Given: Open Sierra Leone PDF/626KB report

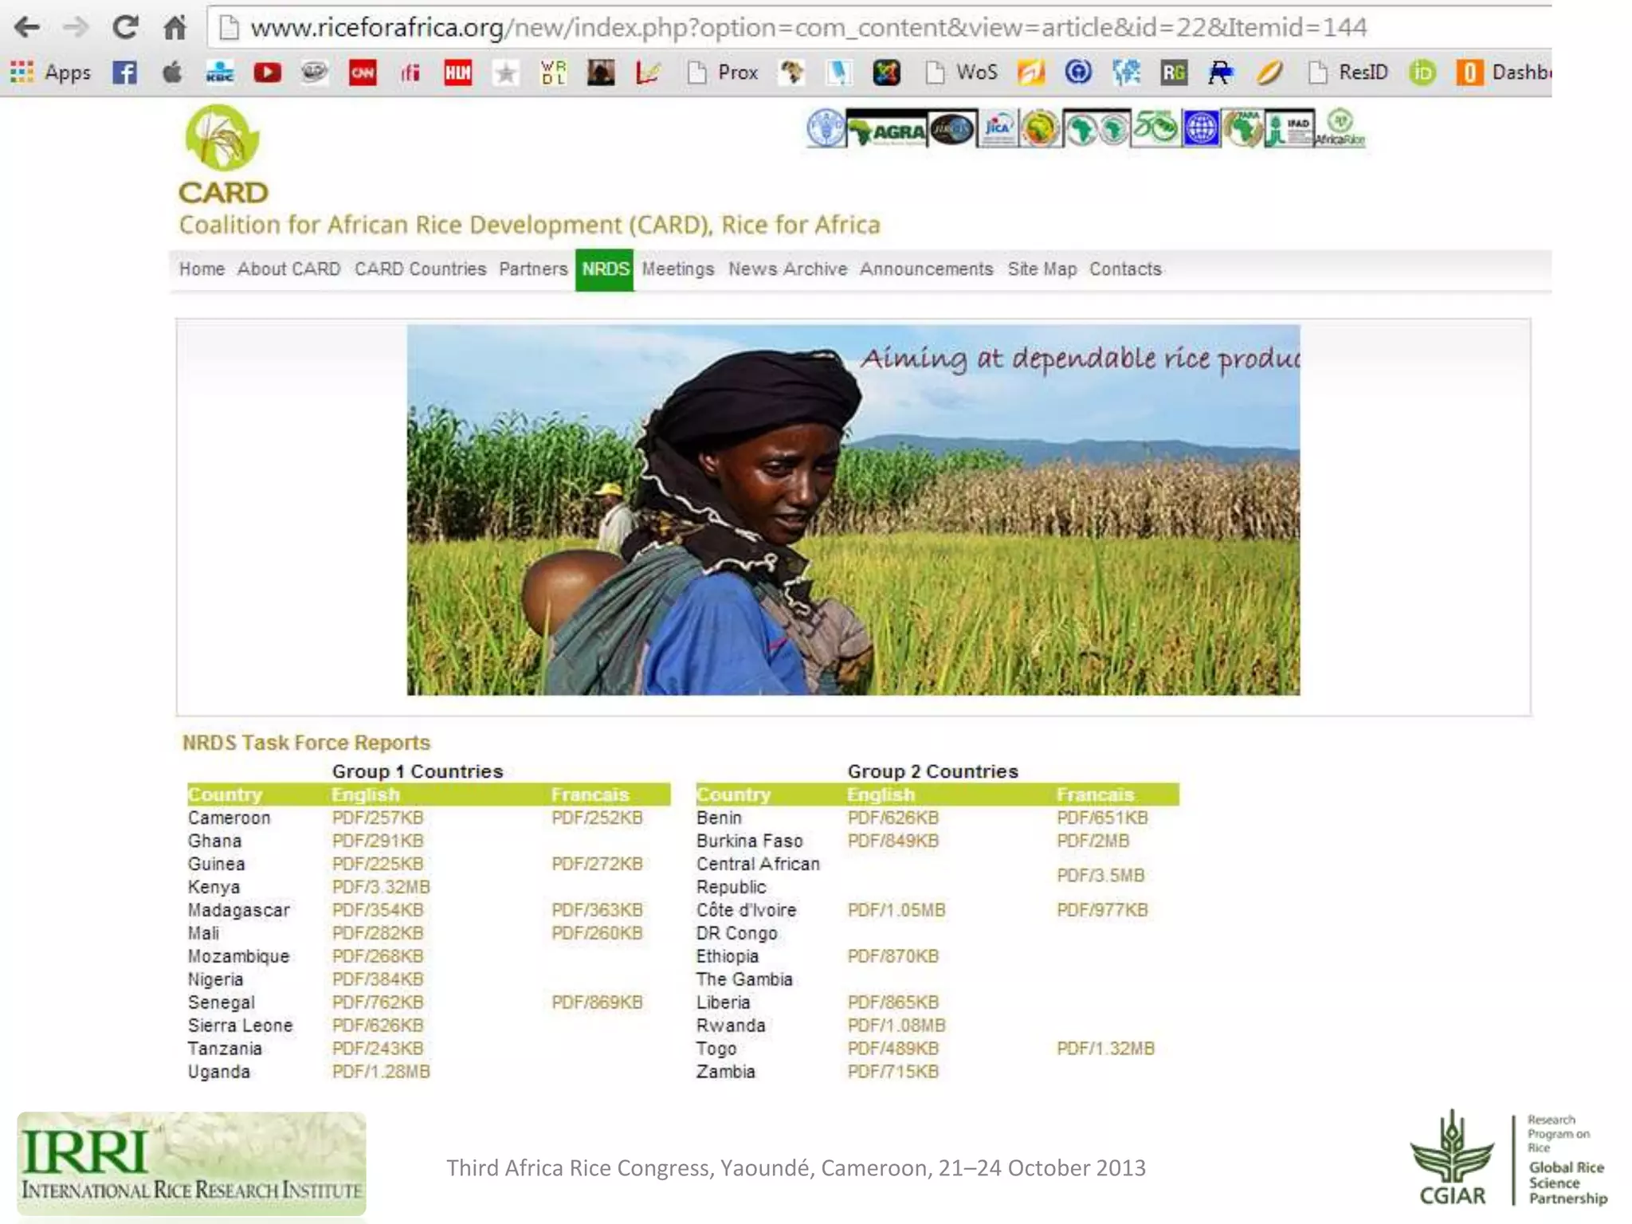Looking at the screenshot, I should click(x=378, y=1026).
